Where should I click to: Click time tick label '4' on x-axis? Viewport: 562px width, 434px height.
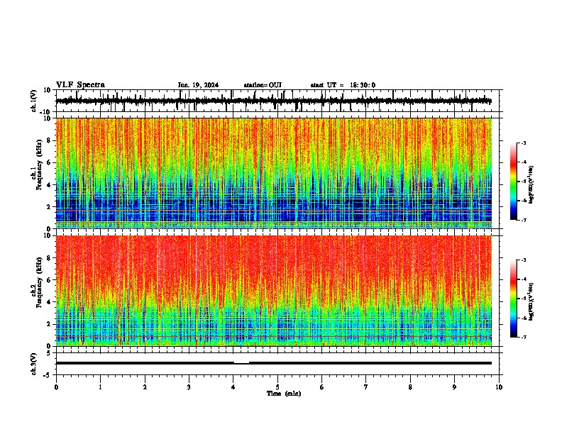click(x=233, y=387)
